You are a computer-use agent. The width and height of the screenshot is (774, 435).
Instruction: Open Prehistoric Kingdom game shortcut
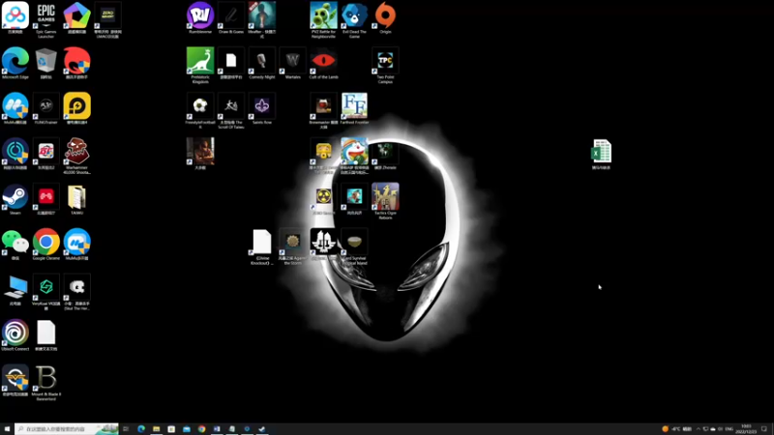point(200,65)
